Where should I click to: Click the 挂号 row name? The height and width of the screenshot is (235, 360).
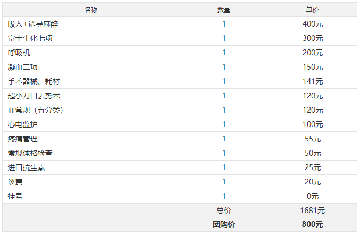15,196
